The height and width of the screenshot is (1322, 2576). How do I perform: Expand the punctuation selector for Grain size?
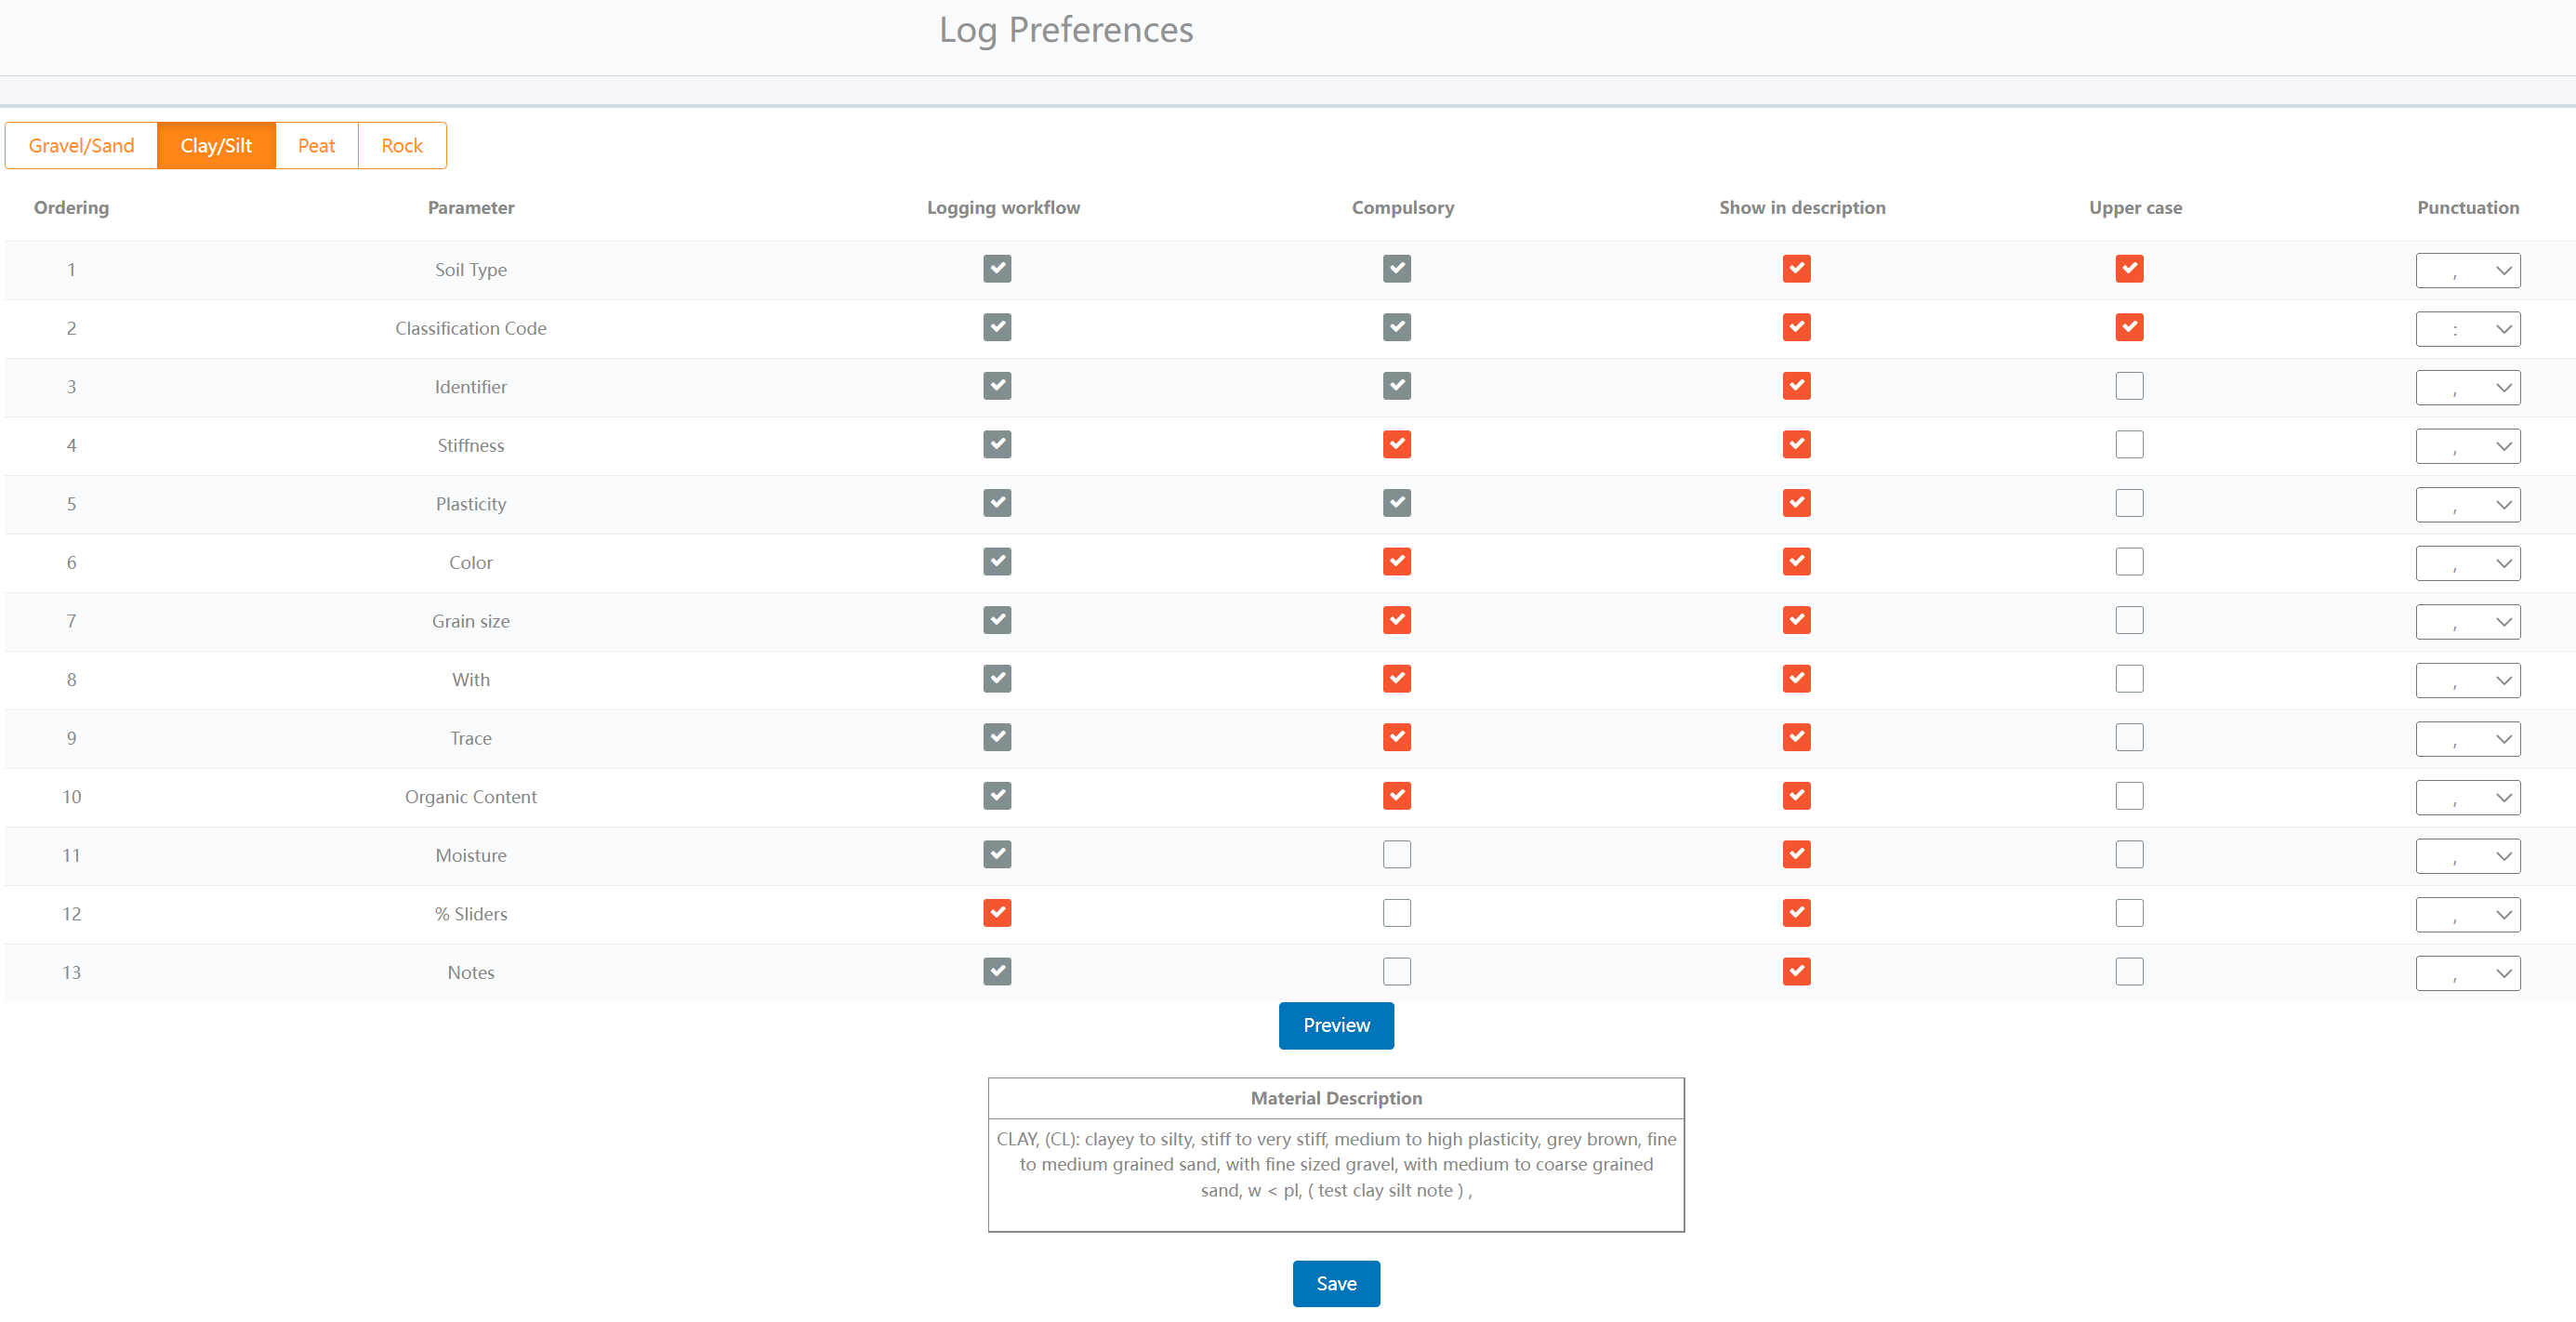[x=2467, y=621]
